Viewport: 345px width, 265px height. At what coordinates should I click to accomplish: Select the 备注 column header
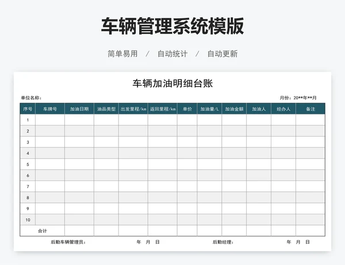pos(310,109)
